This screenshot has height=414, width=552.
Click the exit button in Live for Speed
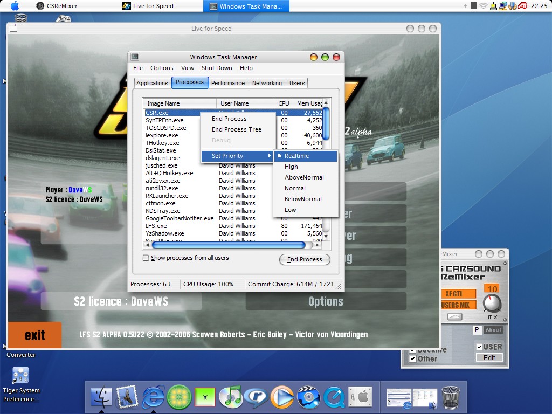[35, 335]
